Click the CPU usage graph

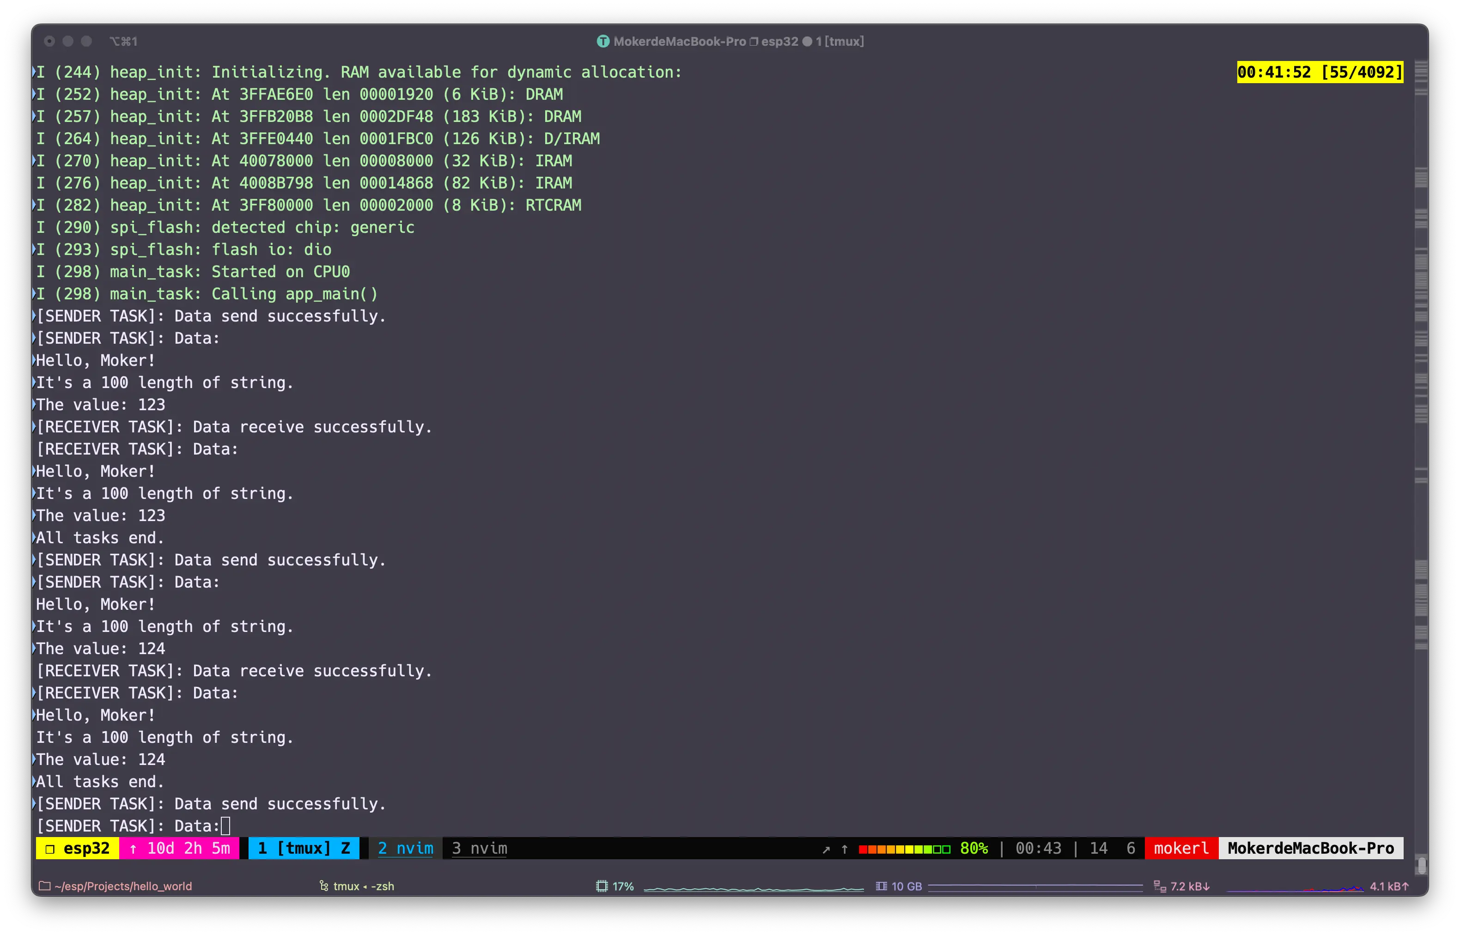pyautogui.click(x=754, y=888)
